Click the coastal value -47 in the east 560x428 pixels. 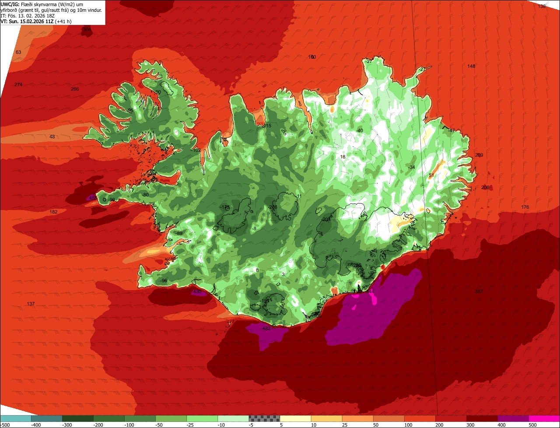(451, 130)
